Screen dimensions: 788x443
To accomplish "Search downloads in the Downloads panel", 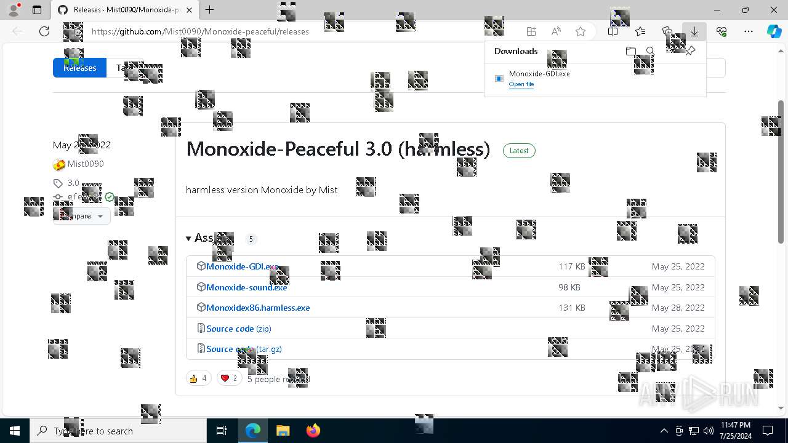I will pos(651,51).
